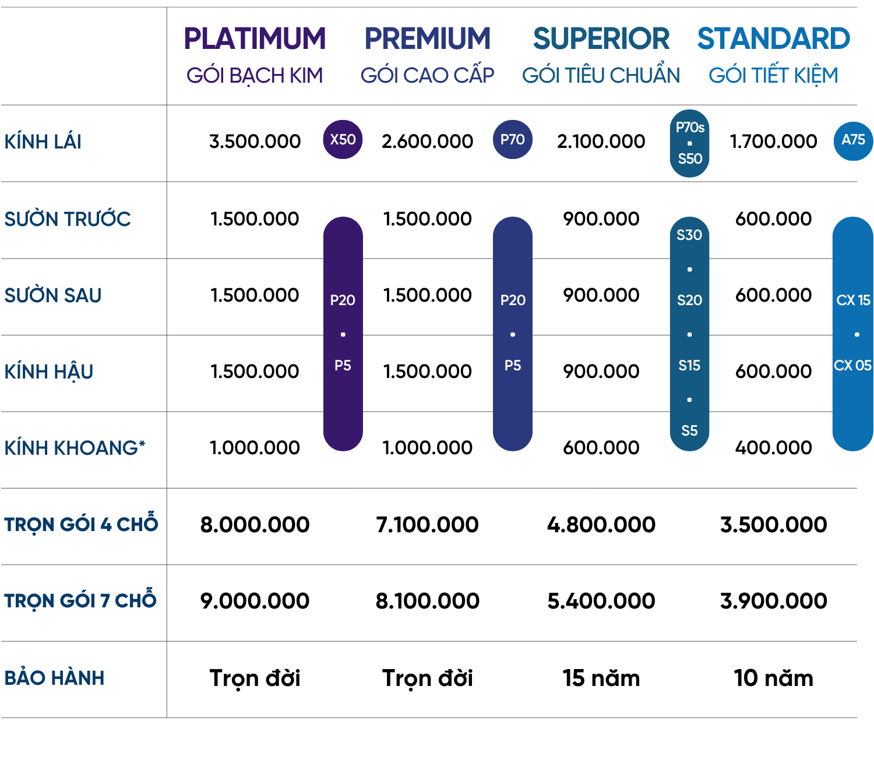Image resolution: width=874 pixels, height=757 pixels.
Task: Click the Premium P20 P5 vertical pill
Action: pyautogui.click(x=512, y=333)
